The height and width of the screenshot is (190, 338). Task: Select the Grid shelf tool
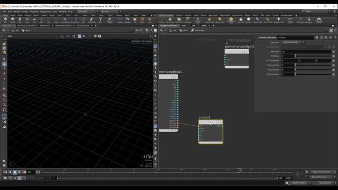pyautogui.click(x=34, y=20)
